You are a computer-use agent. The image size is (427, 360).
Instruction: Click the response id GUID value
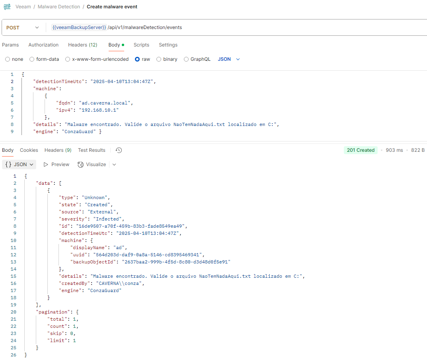pos(131,226)
